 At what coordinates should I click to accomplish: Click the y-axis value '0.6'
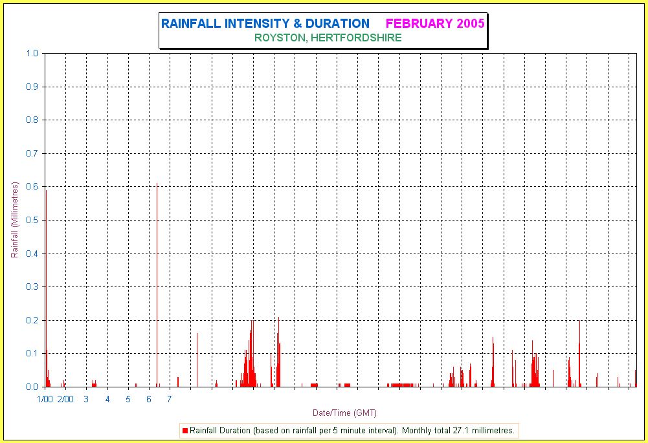32,187
